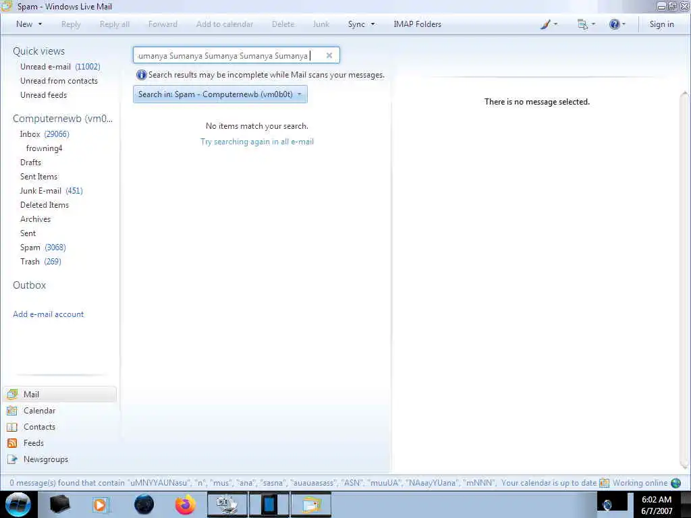Click the Working online globe icon
The height and width of the screenshot is (518, 691).
675,483
